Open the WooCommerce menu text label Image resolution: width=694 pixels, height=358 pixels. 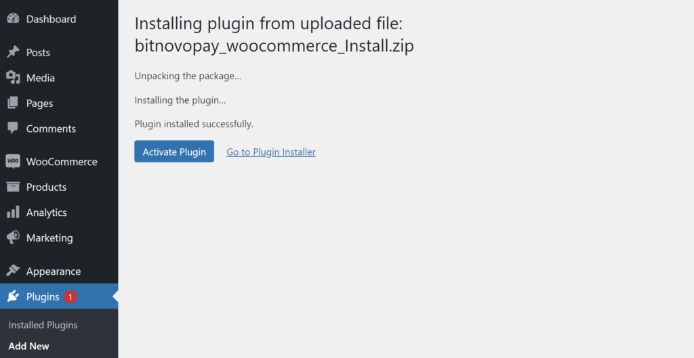62,162
